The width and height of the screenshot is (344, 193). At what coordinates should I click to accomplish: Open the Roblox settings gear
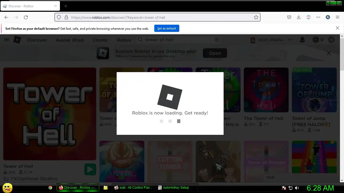(x=331, y=40)
